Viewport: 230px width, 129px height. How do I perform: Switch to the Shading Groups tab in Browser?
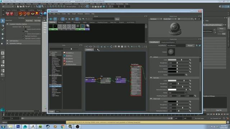point(102,22)
